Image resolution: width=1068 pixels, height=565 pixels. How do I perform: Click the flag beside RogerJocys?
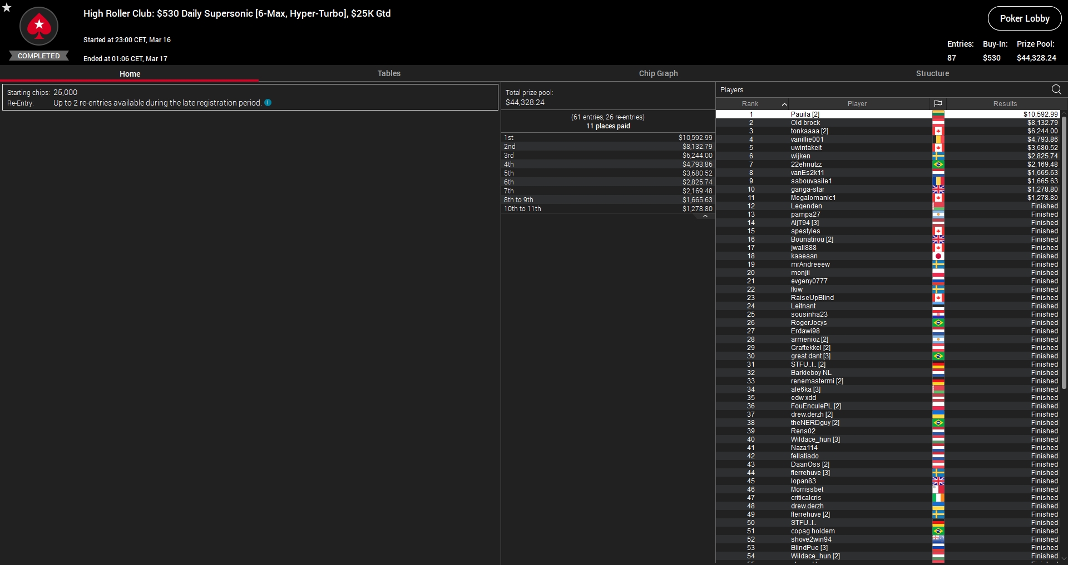pyautogui.click(x=938, y=323)
